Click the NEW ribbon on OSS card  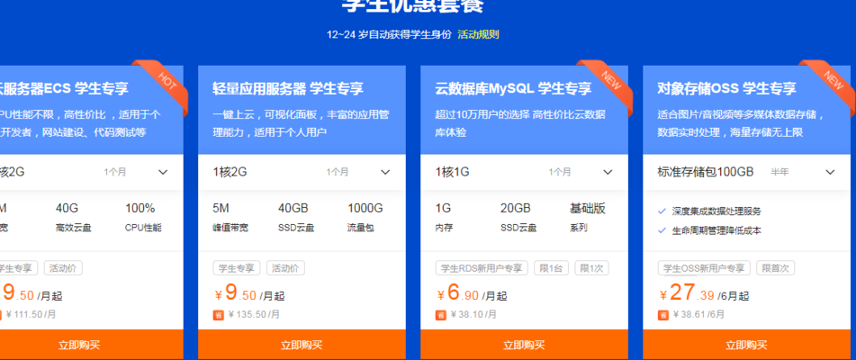[833, 80]
